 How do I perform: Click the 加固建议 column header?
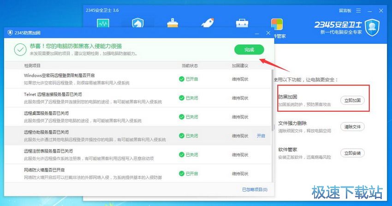(240, 66)
